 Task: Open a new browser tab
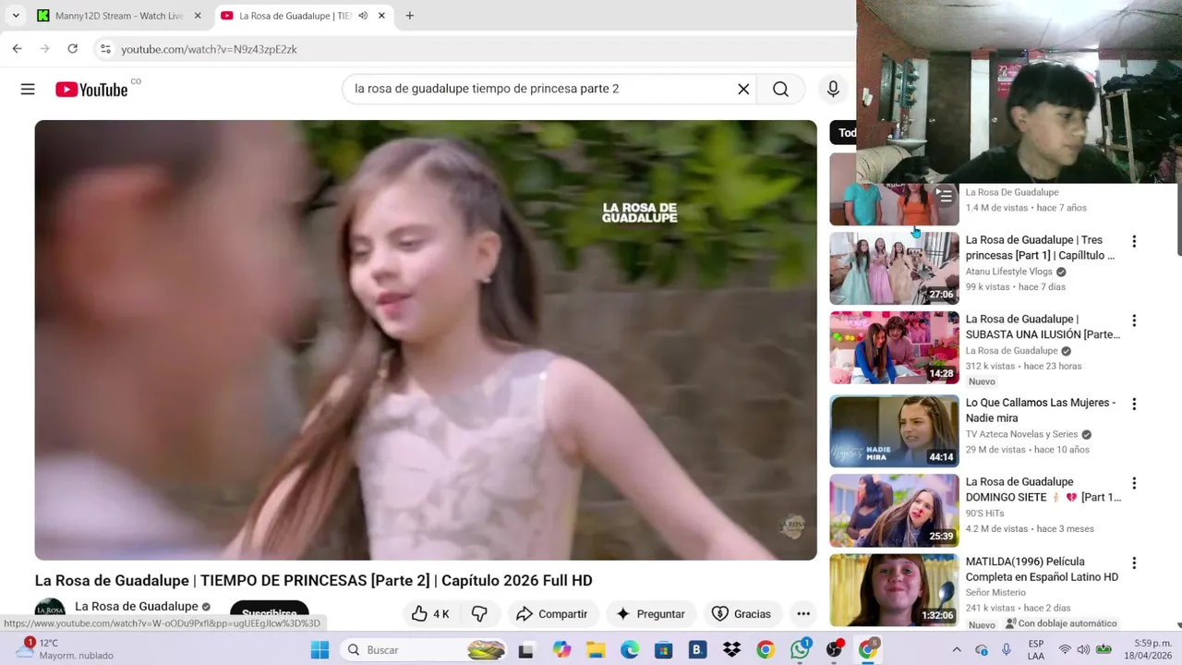(410, 16)
